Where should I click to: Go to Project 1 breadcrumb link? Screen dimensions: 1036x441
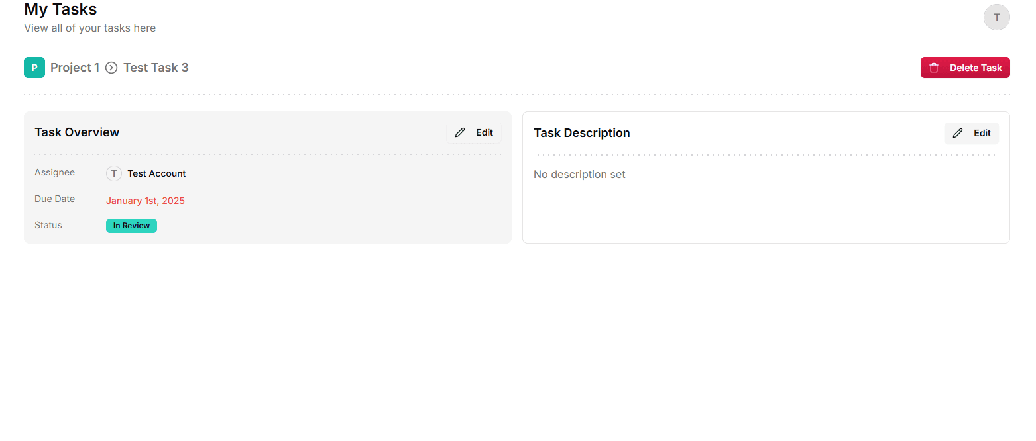75,68
